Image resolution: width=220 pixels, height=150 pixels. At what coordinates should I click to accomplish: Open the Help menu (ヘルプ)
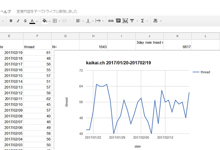coord(5,12)
